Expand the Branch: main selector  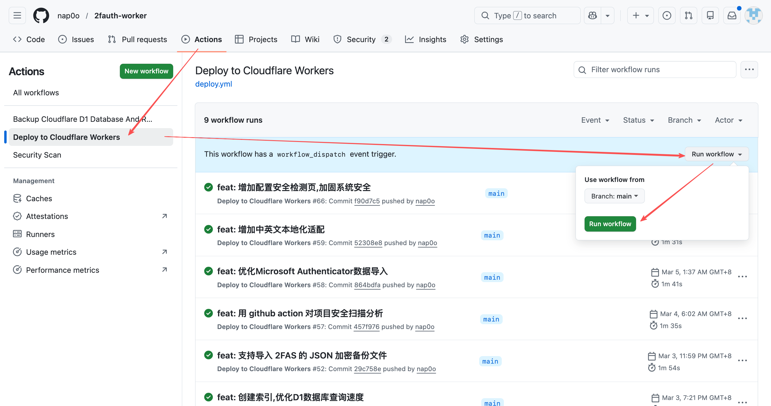614,196
